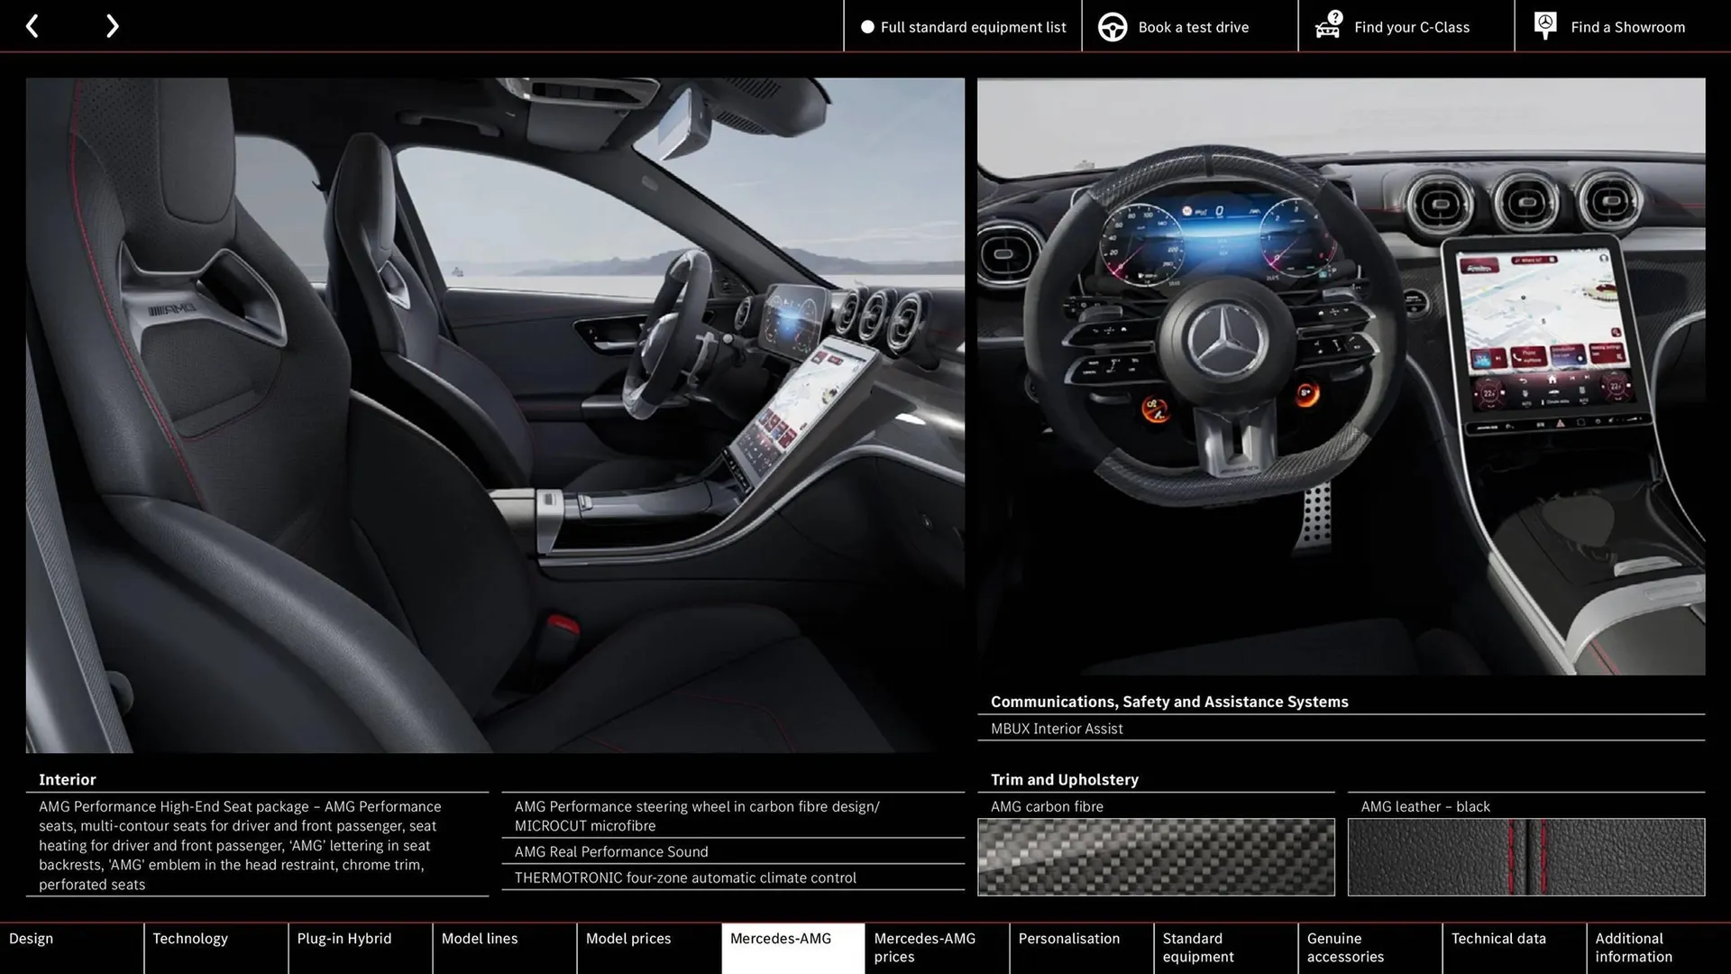1731x974 pixels.
Task: Click the AMG cockpit interior image
Action: [x=1343, y=379]
